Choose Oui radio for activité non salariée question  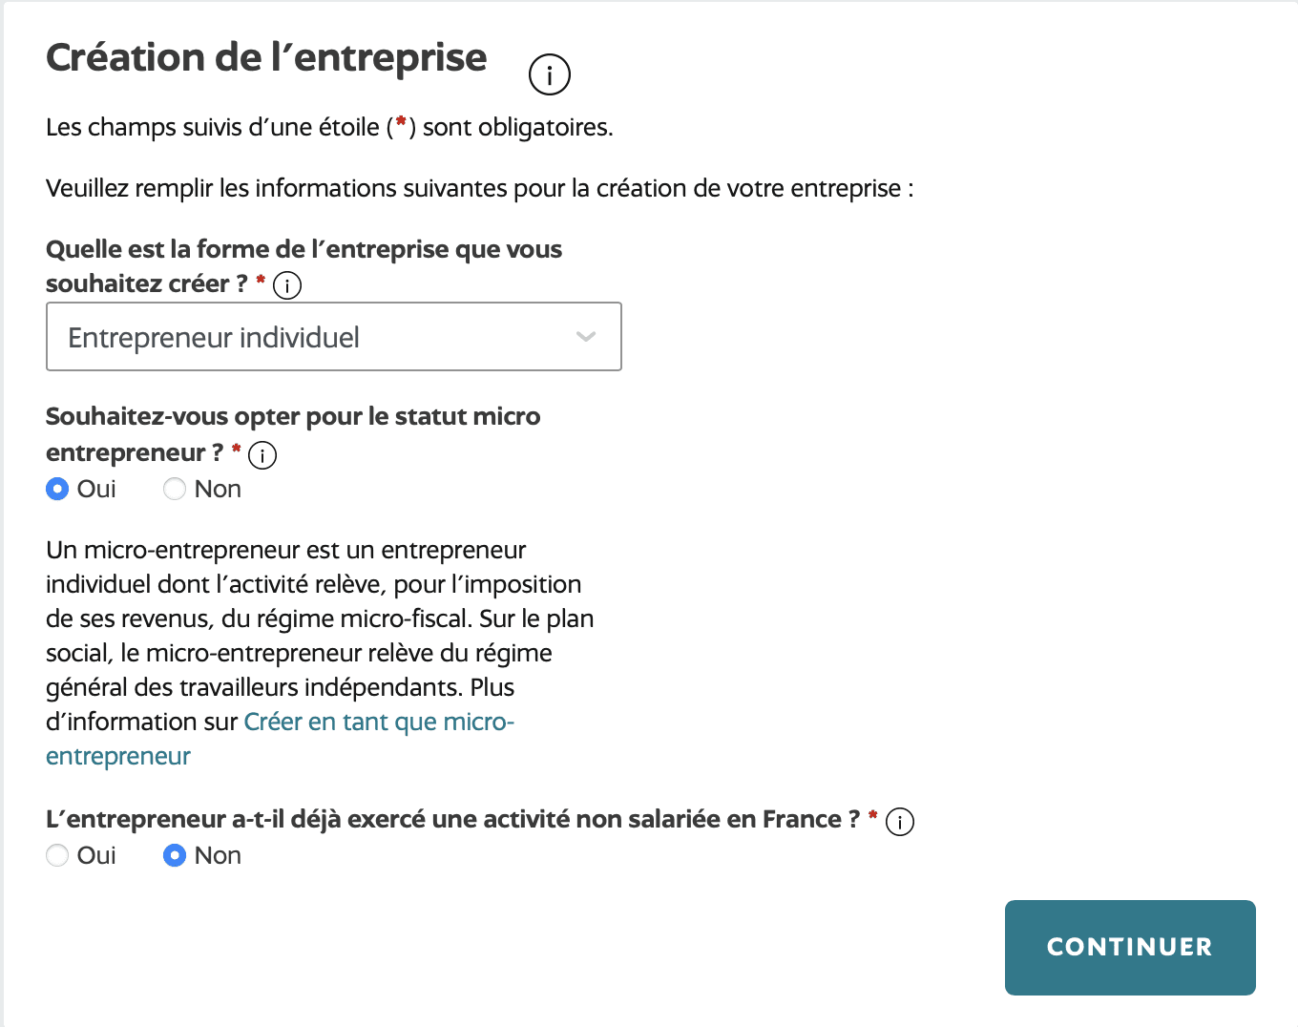click(57, 855)
